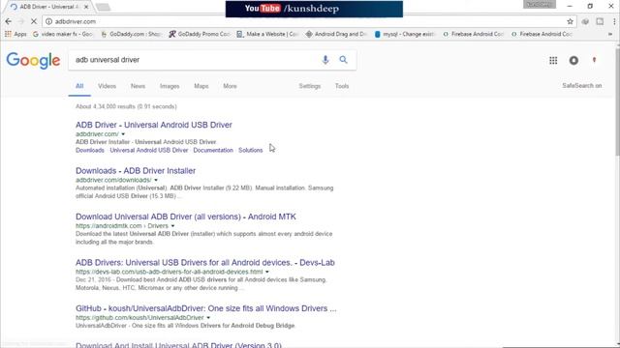Image resolution: width=620 pixels, height=348 pixels.
Task: Open GitHub koush/UniversalAdbDriver result
Action: [206, 308]
